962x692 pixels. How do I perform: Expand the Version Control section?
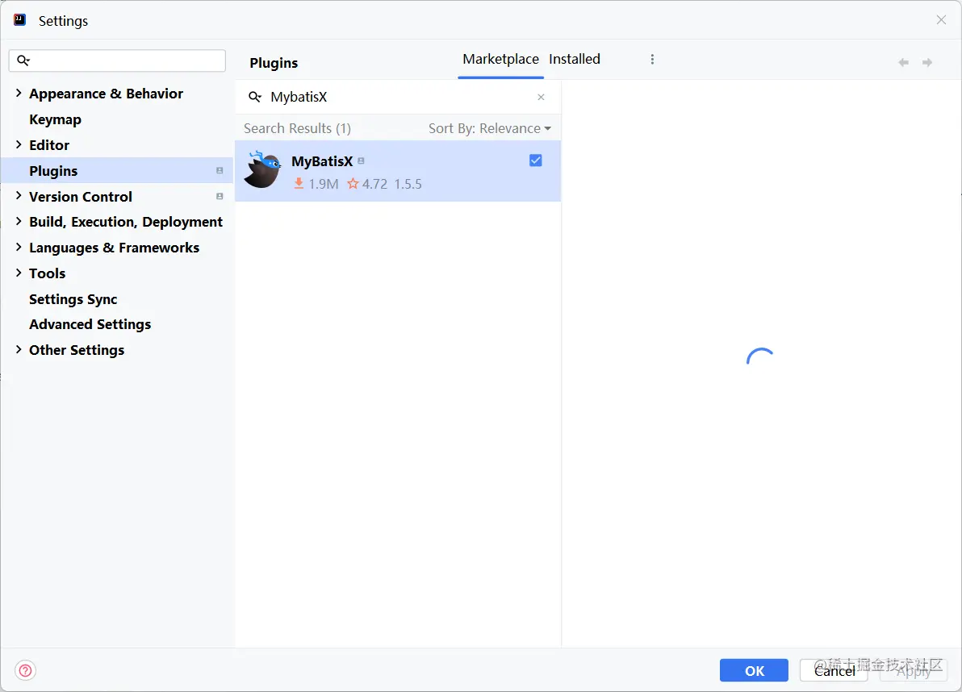tap(19, 196)
